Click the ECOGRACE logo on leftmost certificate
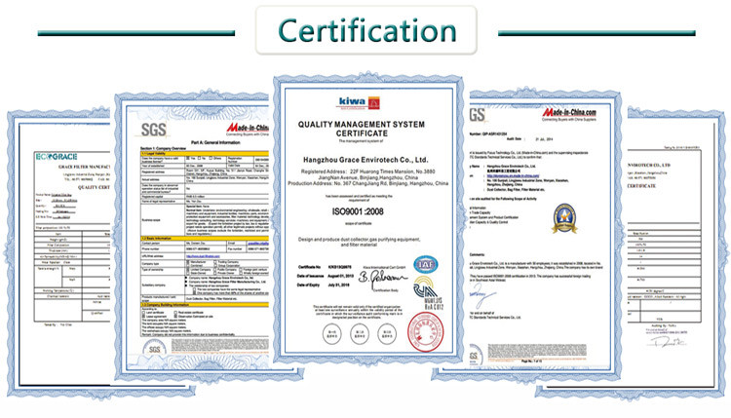 tap(57, 157)
